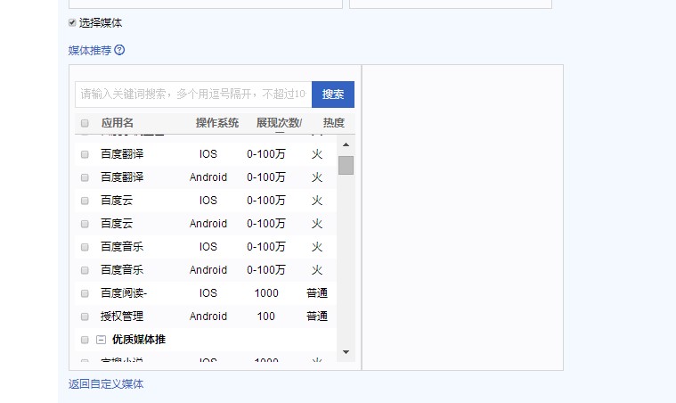Image resolution: width=676 pixels, height=403 pixels.
Task: Click the 优质媒体推 group label
Action: point(139,340)
